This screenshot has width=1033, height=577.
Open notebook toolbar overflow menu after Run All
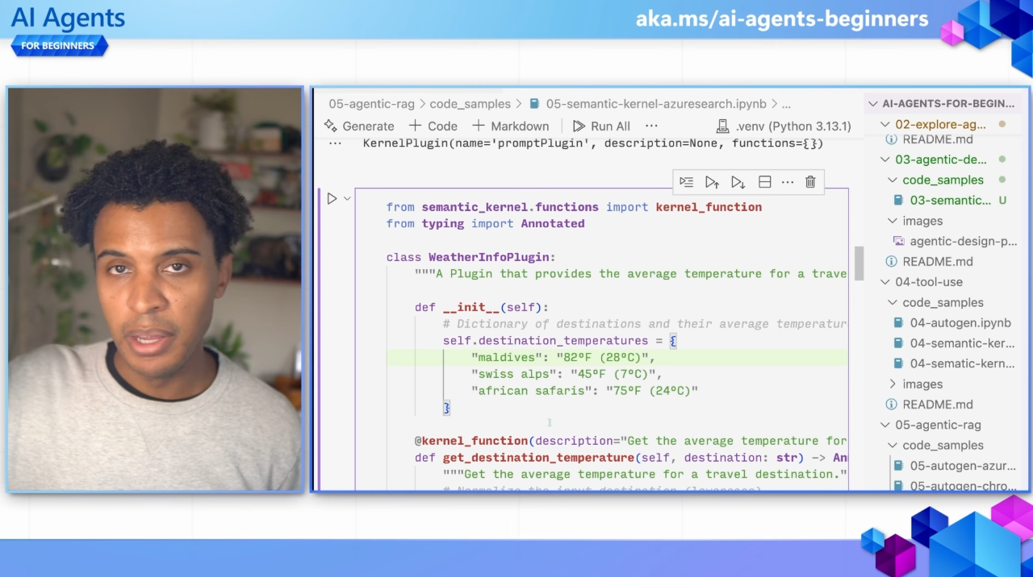coord(651,126)
